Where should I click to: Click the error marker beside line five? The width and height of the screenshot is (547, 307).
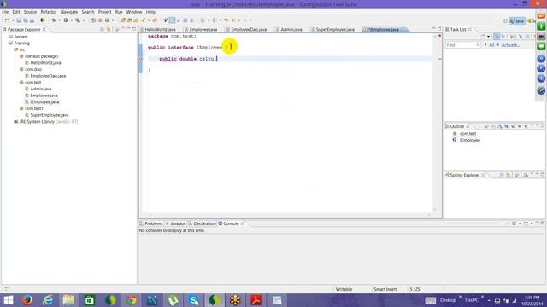pos(141,59)
